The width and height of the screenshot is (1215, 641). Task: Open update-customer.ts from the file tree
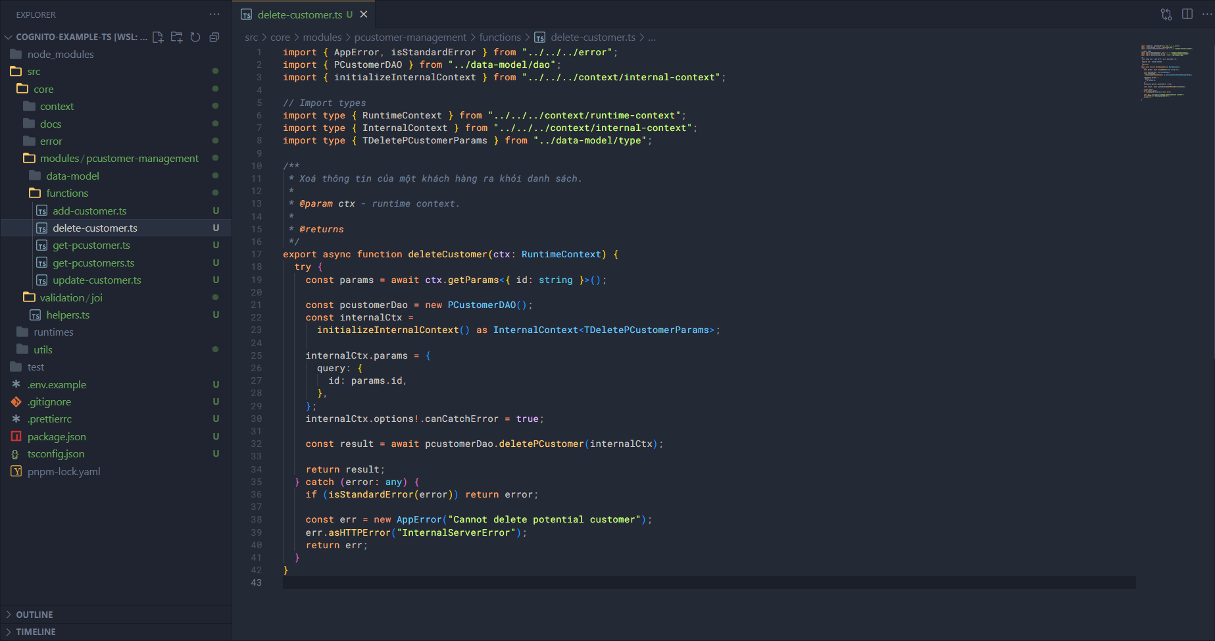pos(97,280)
